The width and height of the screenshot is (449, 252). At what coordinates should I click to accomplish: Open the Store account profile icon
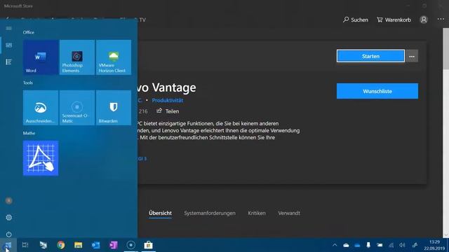(x=424, y=20)
